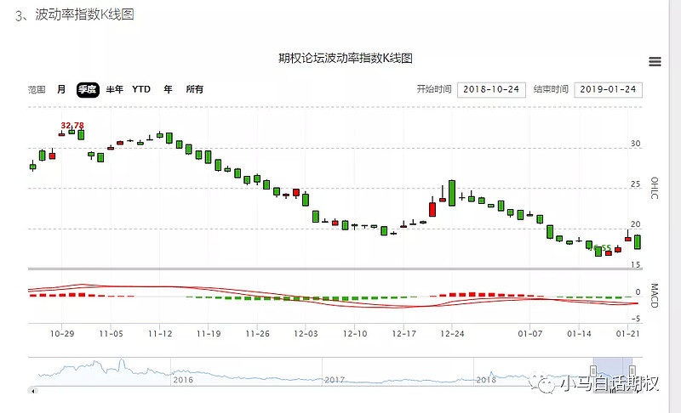This screenshot has height=413, width=681.
Task: Click the end date field 2019-01-24
Action: pyautogui.click(x=608, y=90)
